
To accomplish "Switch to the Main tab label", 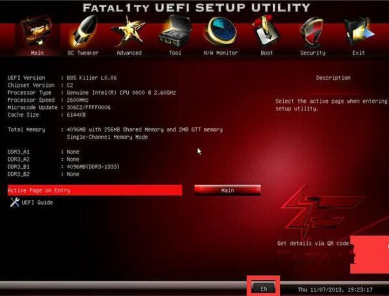I will click(x=37, y=53).
